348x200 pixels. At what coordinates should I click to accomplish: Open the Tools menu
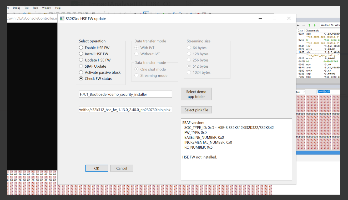click(35, 8)
